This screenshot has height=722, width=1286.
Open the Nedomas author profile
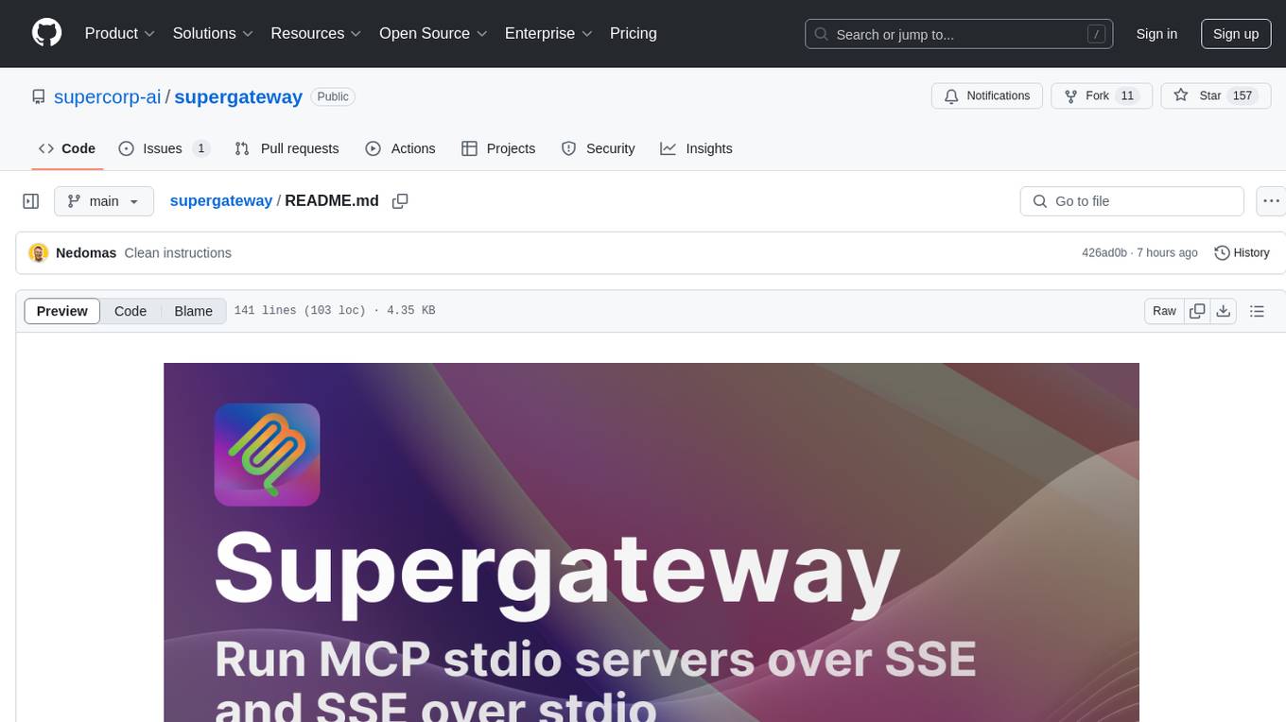(86, 252)
